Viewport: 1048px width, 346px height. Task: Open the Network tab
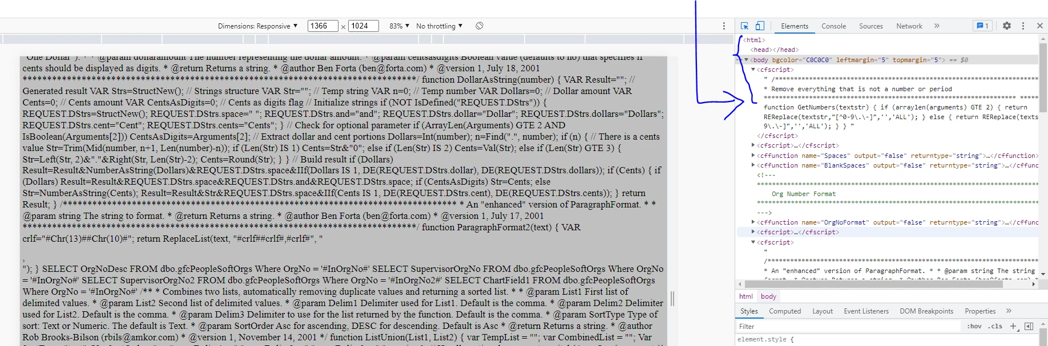click(x=909, y=26)
